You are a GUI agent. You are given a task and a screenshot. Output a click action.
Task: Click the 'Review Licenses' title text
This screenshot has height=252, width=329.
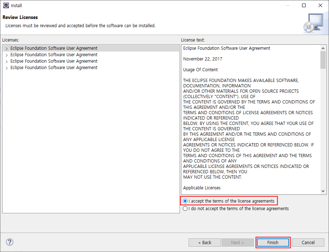pos(20,17)
